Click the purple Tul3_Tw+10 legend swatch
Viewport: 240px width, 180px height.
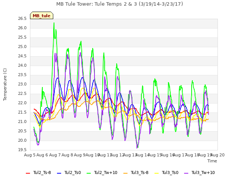[x=186, y=173]
